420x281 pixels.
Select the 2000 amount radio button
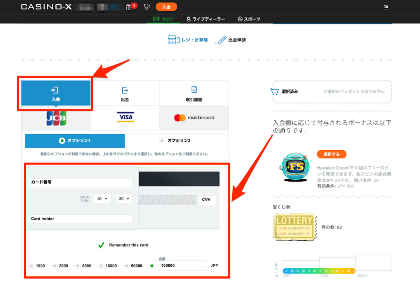point(55,266)
